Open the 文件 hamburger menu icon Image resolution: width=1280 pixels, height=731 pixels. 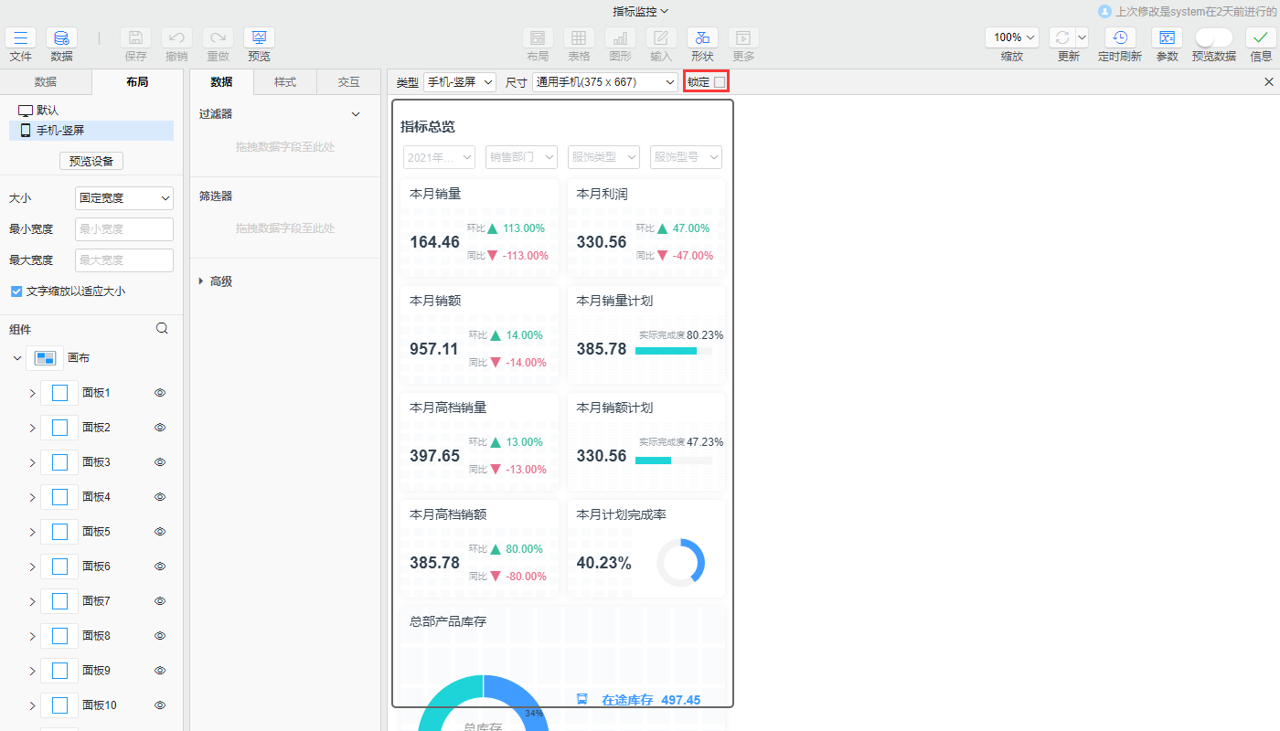(20, 38)
